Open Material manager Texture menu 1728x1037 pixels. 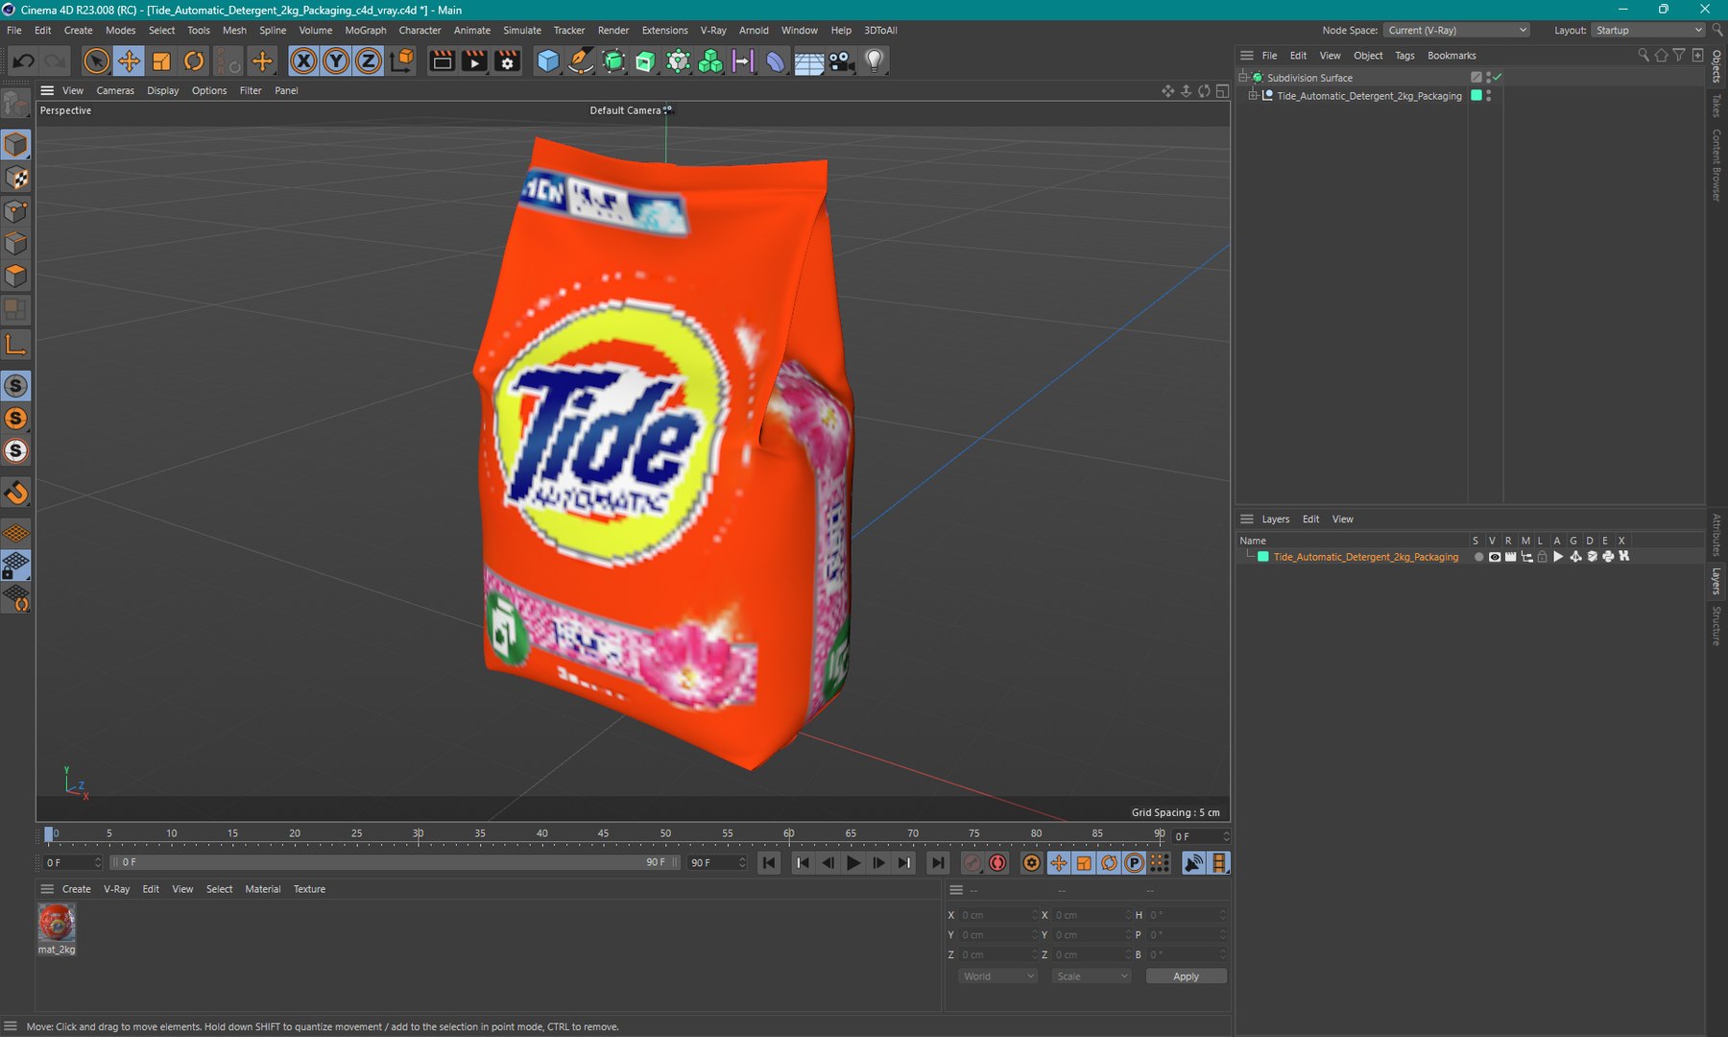pyautogui.click(x=309, y=889)
